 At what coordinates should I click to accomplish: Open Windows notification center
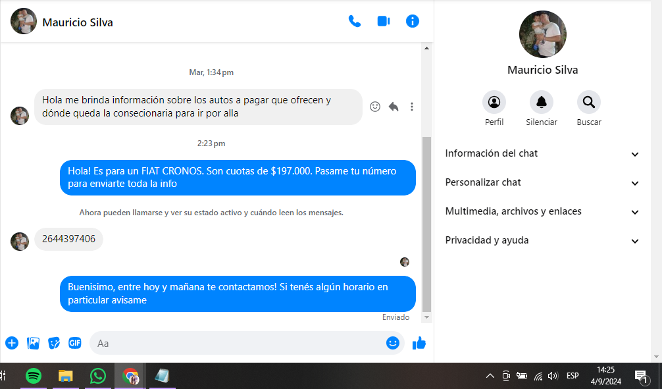coord(641,375)
